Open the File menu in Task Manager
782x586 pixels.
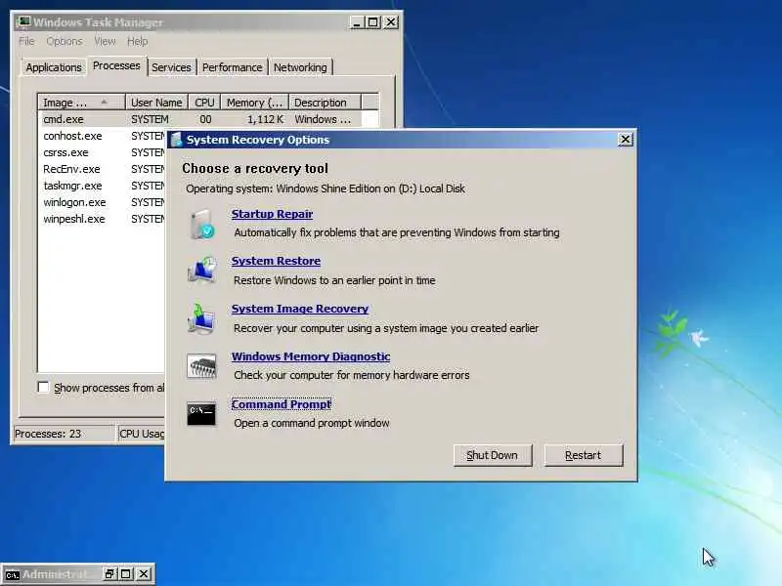click(x=27, y=41)
